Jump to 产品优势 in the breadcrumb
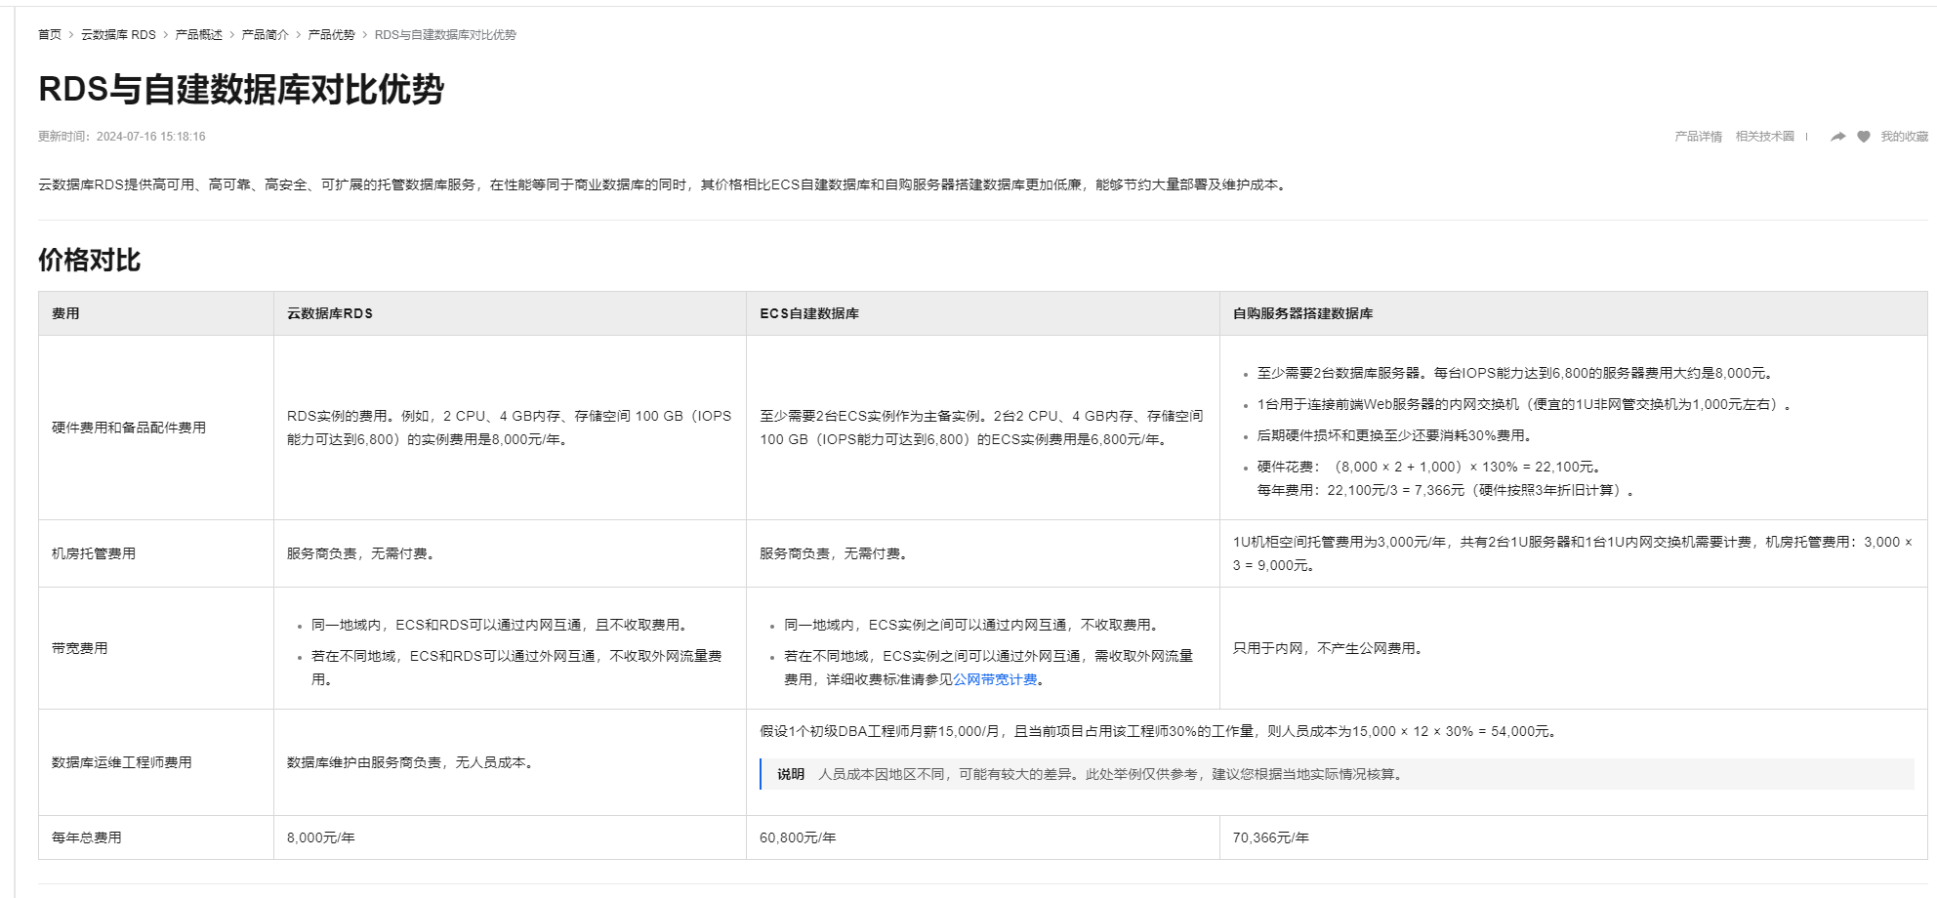This screenshot has height=898, width=1937. [x=332, y=35]
